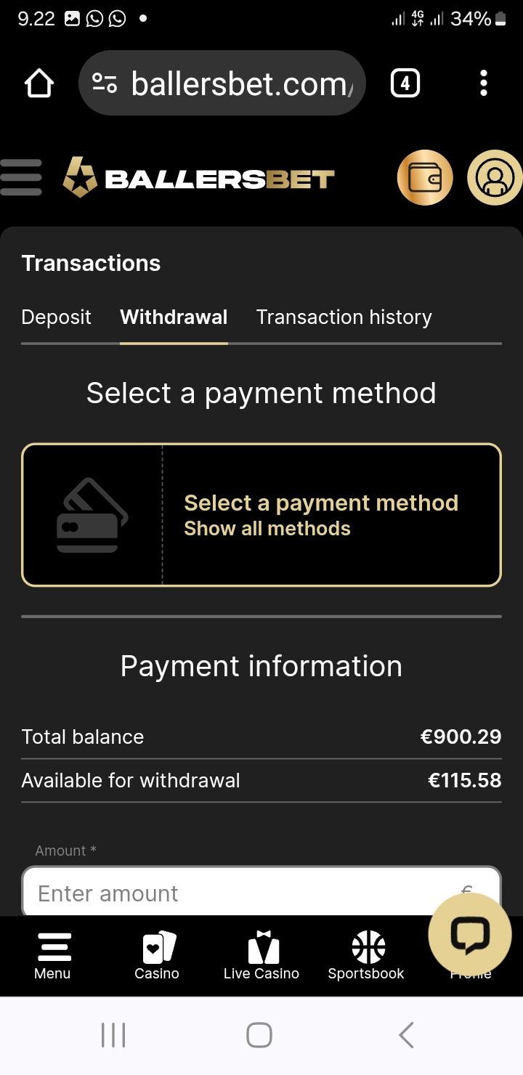
Task: Open the gold wallet icon
Action: [425, 177]
